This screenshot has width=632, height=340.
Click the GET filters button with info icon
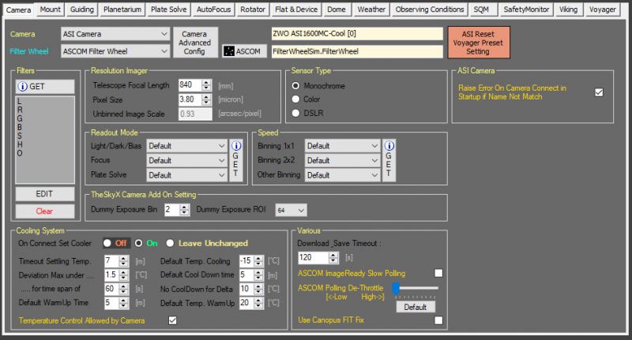[45, 87]
